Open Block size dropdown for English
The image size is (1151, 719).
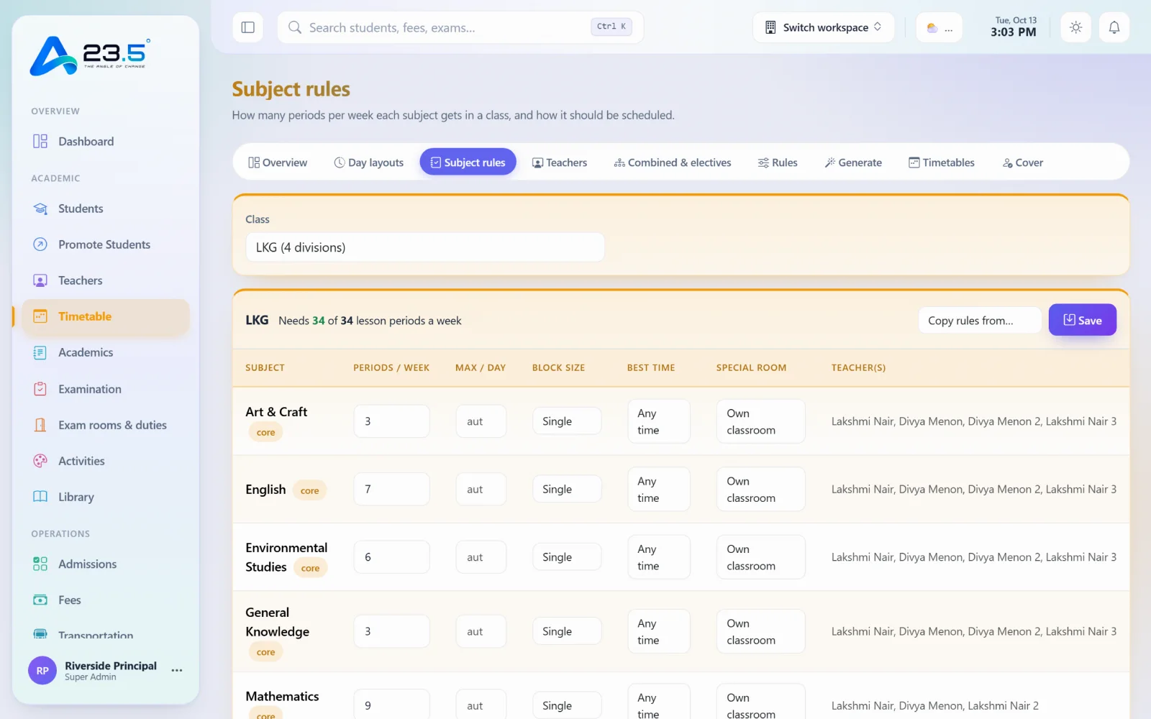click(567, 489)
